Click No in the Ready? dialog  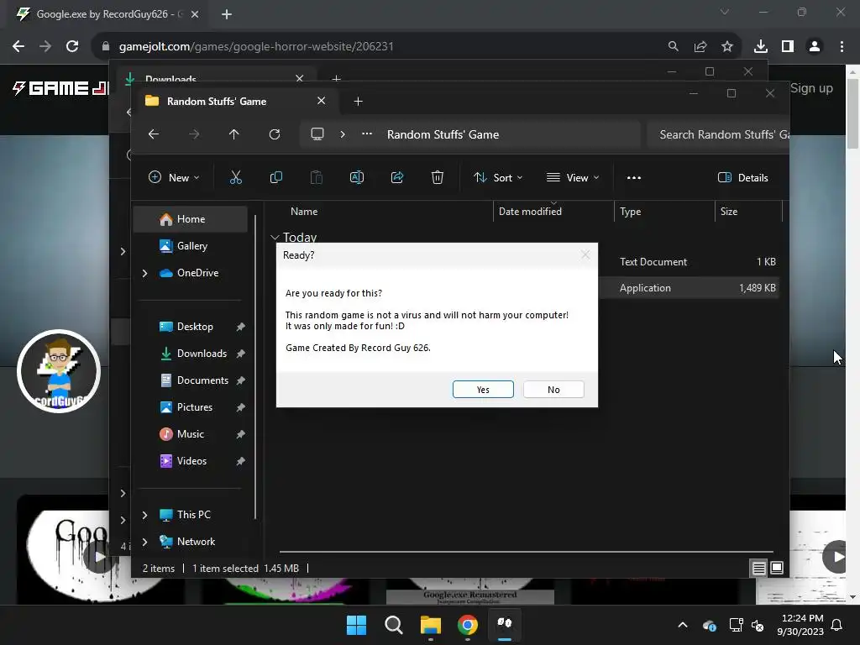(553, 390)
